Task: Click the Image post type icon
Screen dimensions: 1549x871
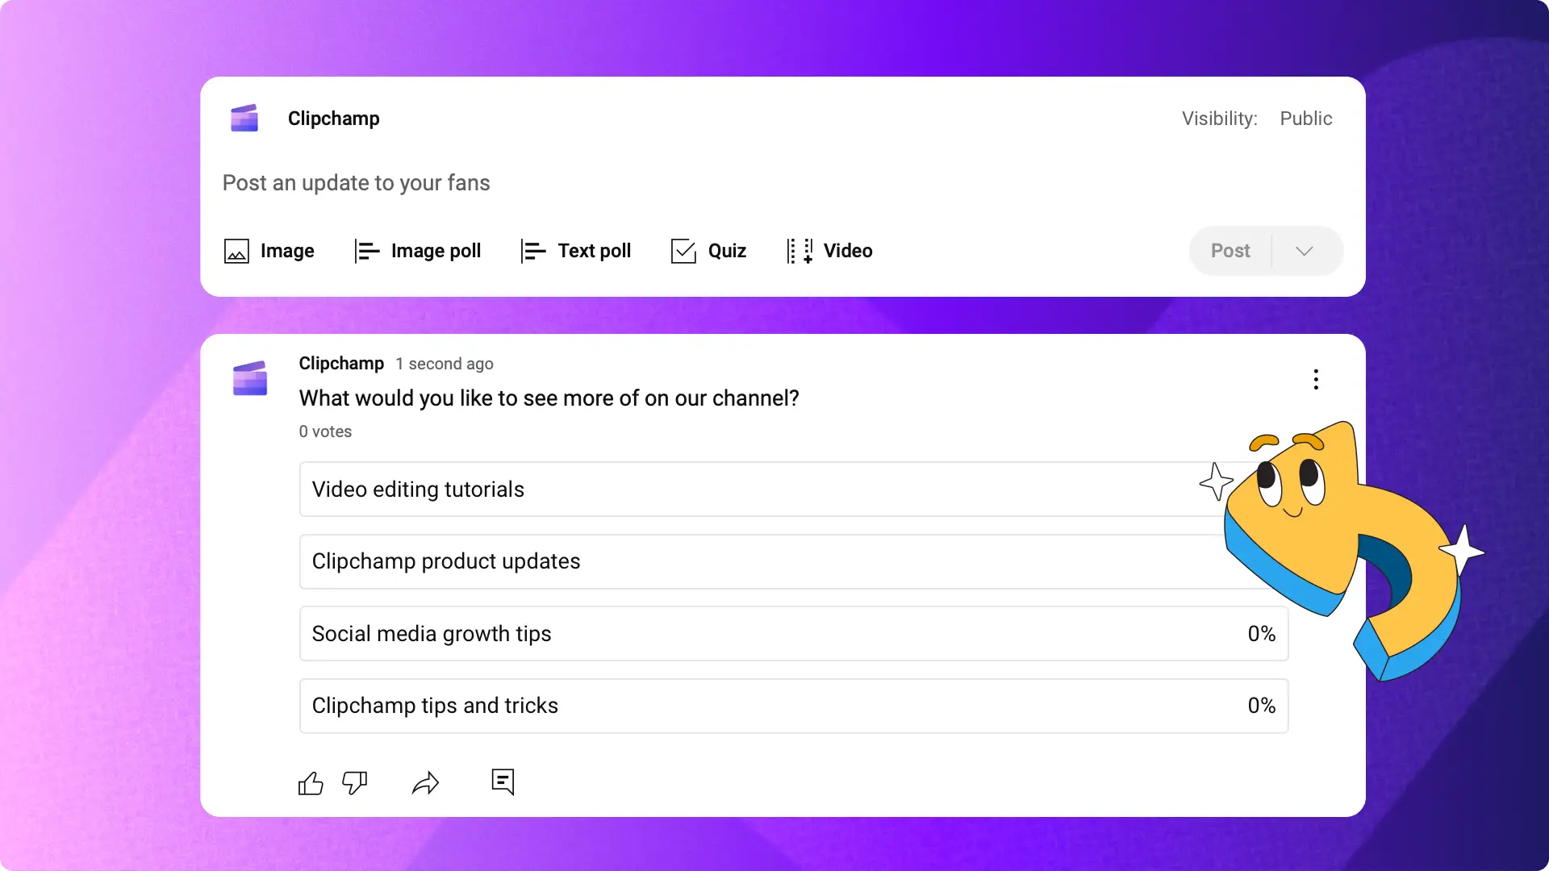Action: [235, 250]
